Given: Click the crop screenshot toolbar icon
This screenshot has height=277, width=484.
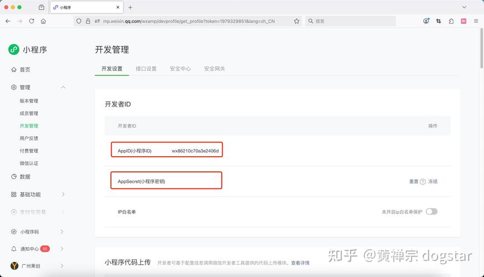Looking at the screenshot, I should tap(438, 21).
